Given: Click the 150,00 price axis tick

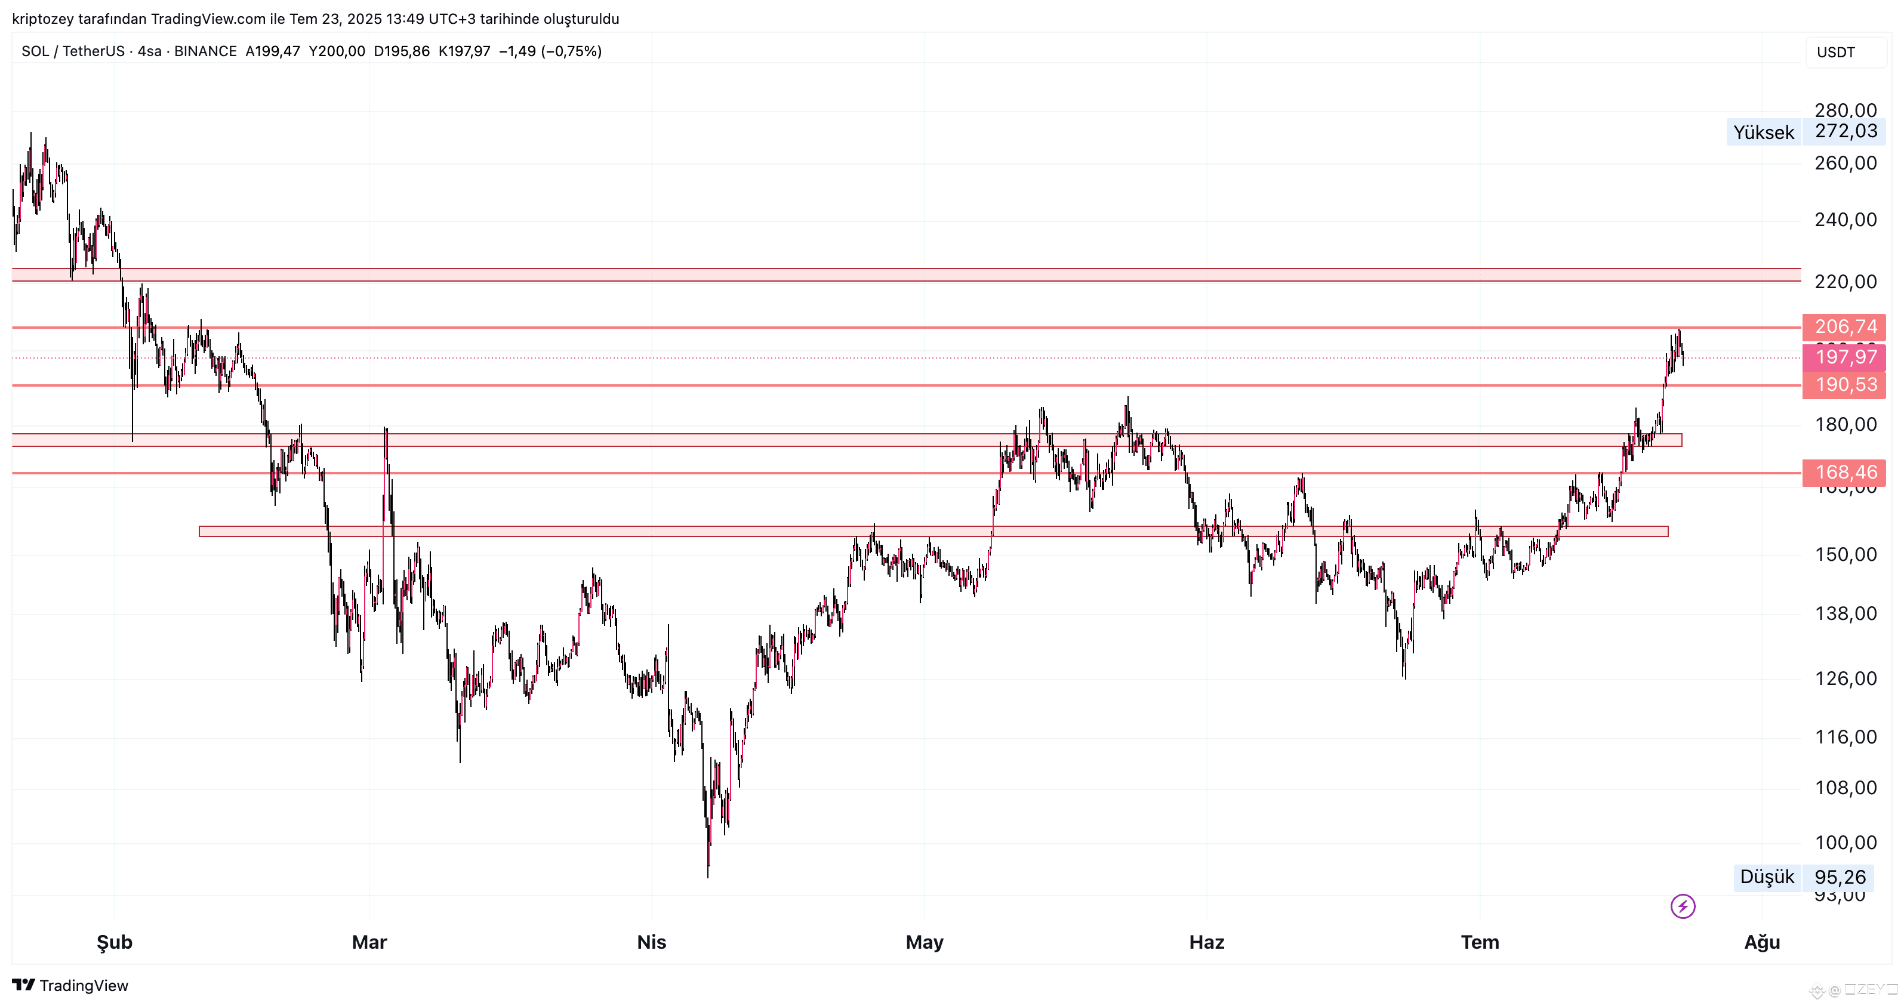Looking at the screenshot, I should tap(1846, 555).
